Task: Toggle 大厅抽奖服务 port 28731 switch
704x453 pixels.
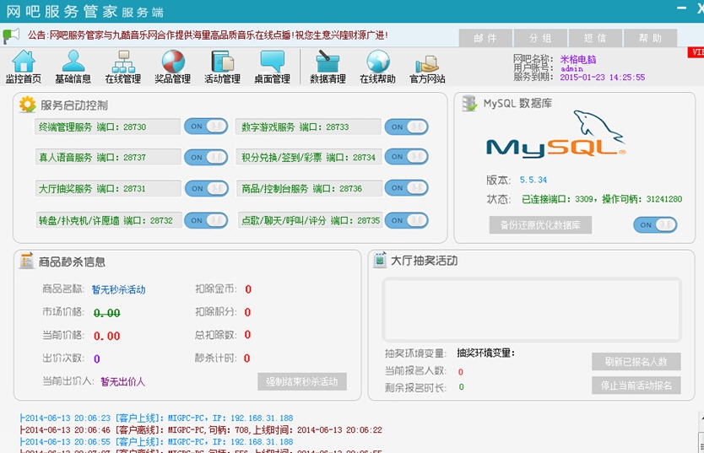Action: click(207, 188)
